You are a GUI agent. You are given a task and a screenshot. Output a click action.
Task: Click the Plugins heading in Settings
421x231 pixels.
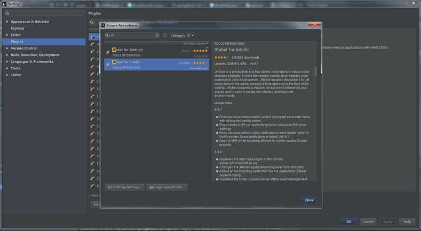coord(94,13)
